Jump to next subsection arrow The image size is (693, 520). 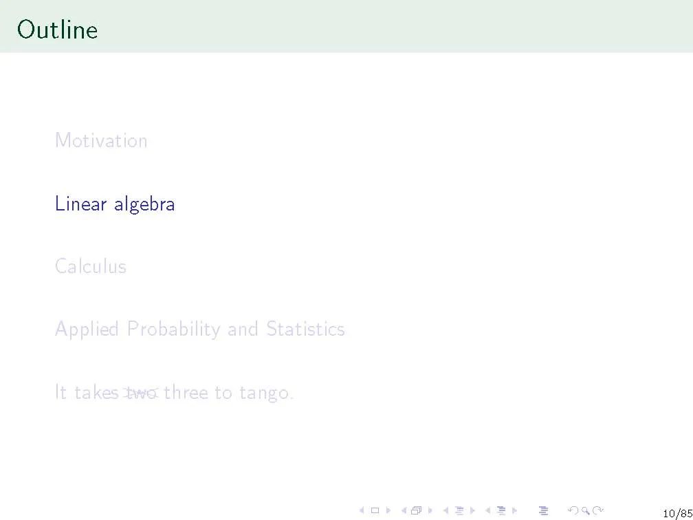coord(472,511)
